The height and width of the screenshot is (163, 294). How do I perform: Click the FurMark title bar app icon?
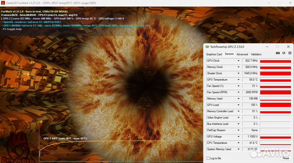3,3
